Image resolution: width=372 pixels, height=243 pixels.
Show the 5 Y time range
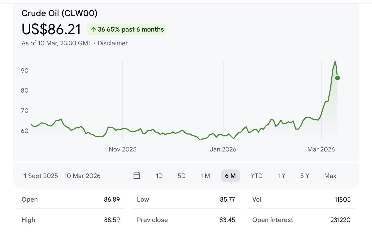305,176
